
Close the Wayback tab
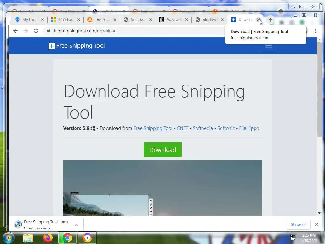187,20
